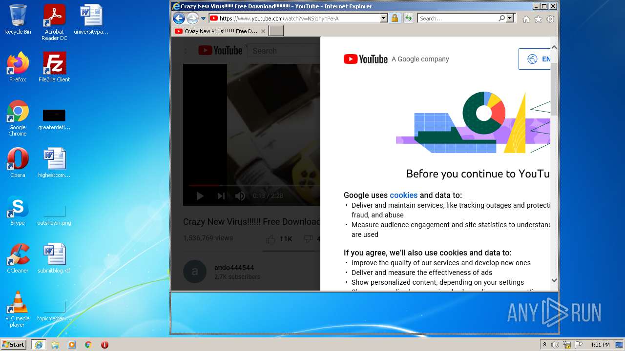Launch FileZilla Client from the desktop
The width and height of the screenshot is (625, 351).
(54, 67)
